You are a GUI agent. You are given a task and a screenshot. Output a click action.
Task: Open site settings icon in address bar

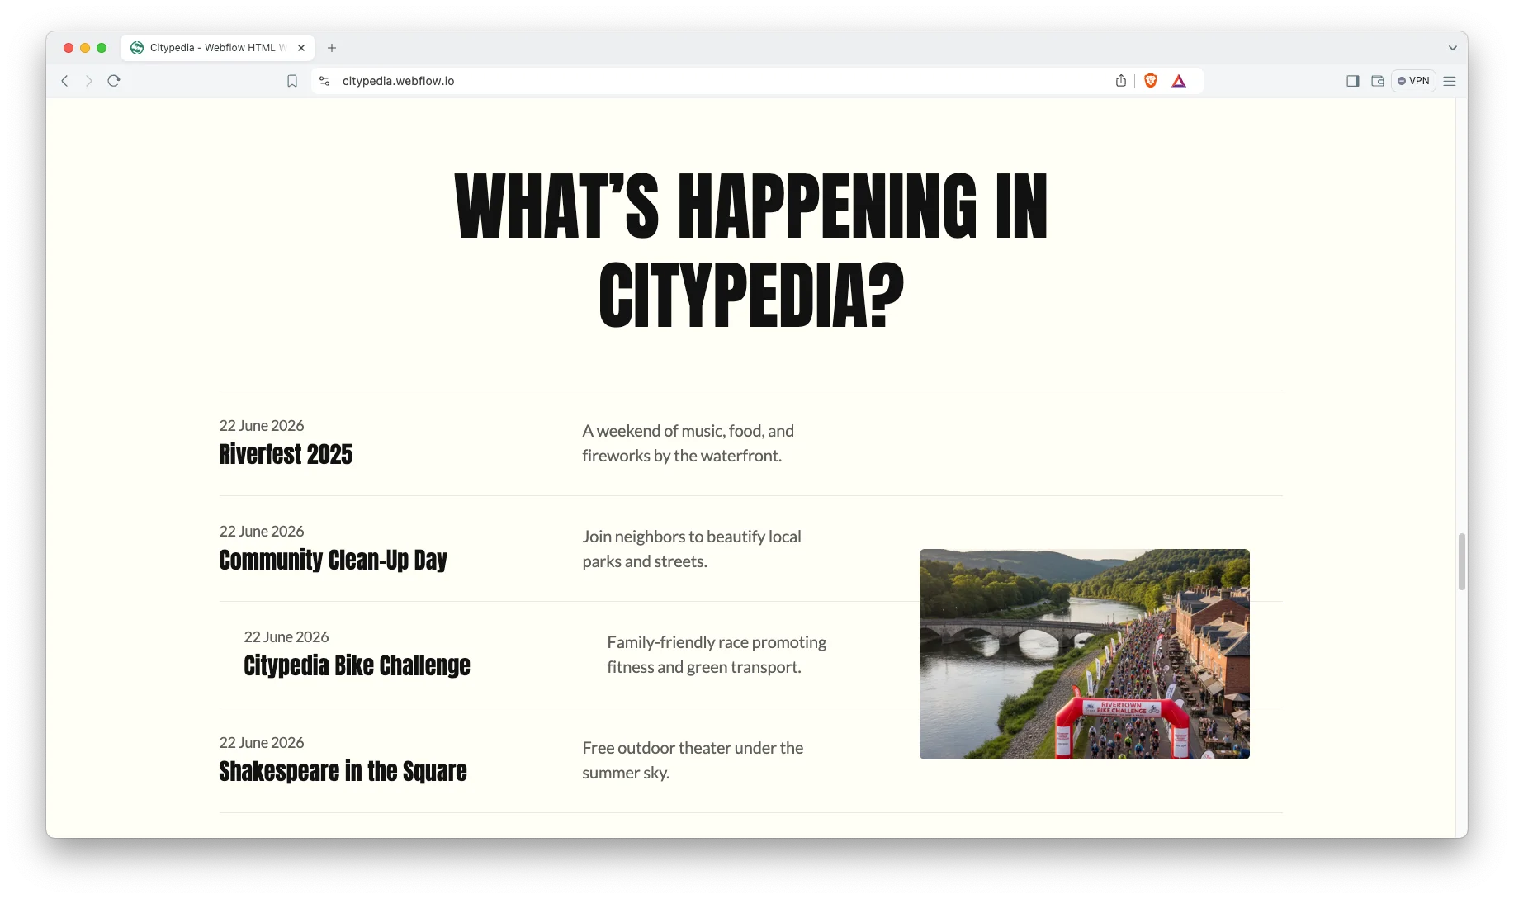324,81
